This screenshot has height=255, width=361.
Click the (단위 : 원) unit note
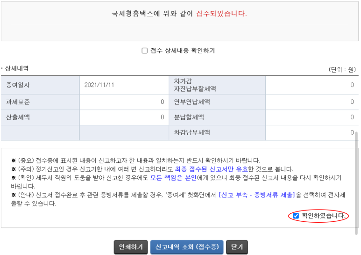342,69
